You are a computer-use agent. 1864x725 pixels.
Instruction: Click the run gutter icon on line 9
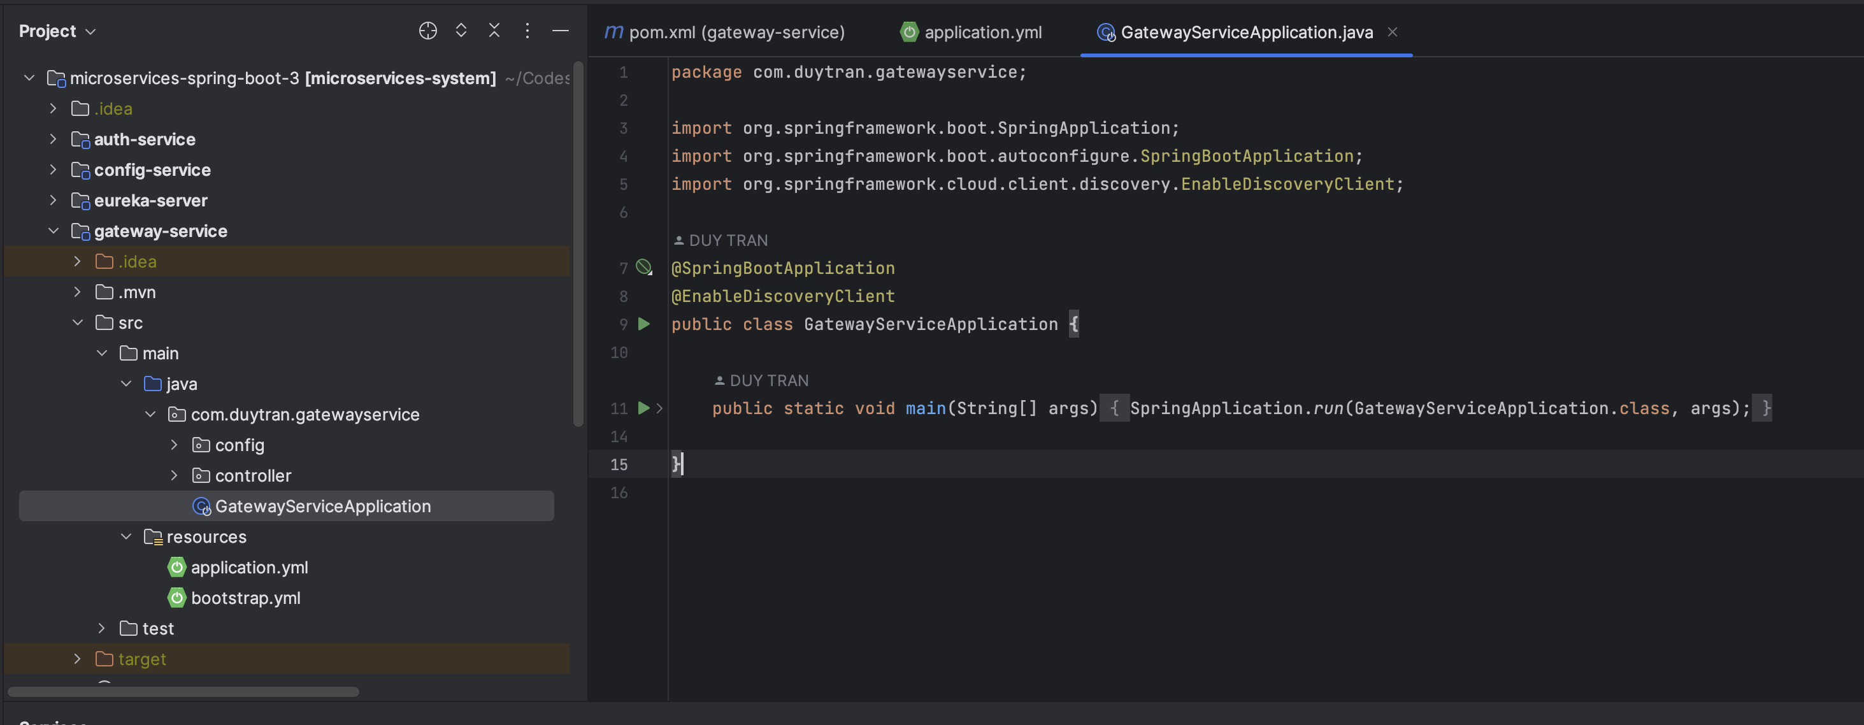click(x=644, y=324)
